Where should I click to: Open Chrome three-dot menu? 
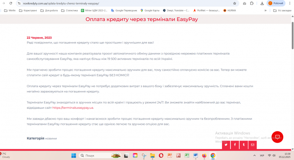coord(290,3)
